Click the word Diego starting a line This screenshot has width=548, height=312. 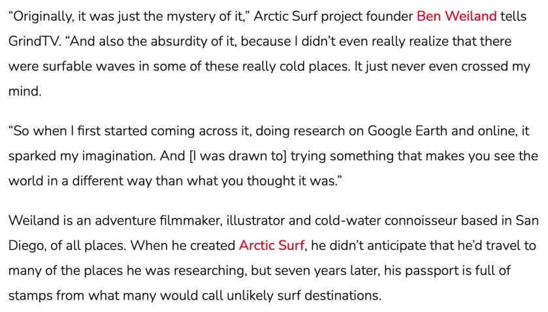27,246
